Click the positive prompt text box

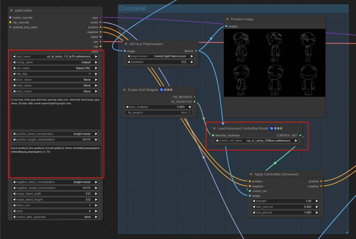pos(55,113)
